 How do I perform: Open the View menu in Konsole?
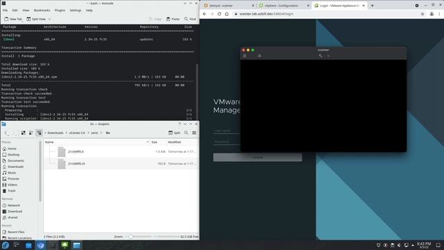pos(26,10)
